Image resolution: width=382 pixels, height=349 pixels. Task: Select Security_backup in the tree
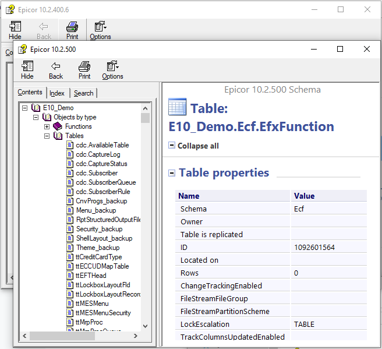(x=99, y=229)
